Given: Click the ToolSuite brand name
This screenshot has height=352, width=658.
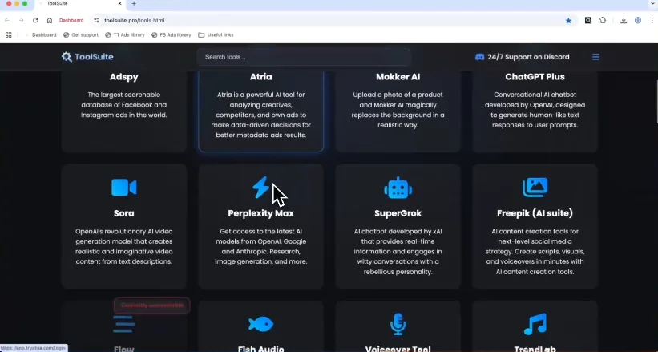Looking at the screenshot, I should [94, 57].
